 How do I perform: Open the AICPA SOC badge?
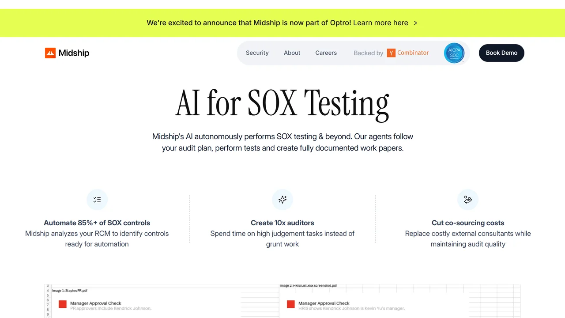click(454, 53)
